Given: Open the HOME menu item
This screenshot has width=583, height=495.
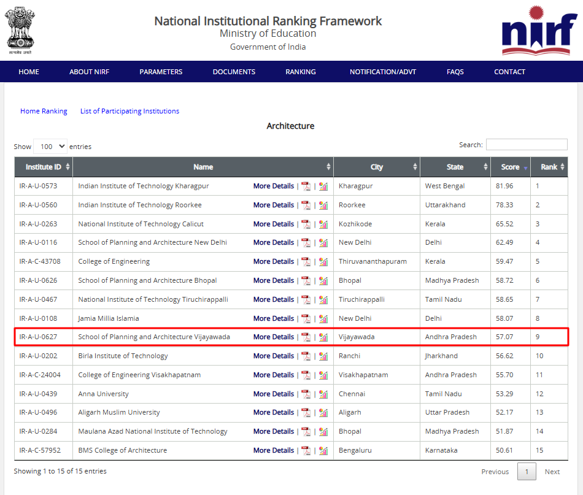Looking at the screenshot, I should point(29,72).
